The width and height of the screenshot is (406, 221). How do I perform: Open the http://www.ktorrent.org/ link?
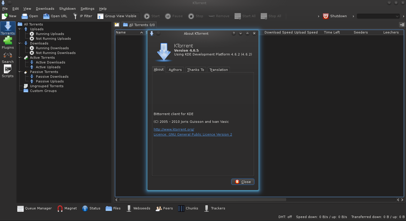tap(174, 129)
